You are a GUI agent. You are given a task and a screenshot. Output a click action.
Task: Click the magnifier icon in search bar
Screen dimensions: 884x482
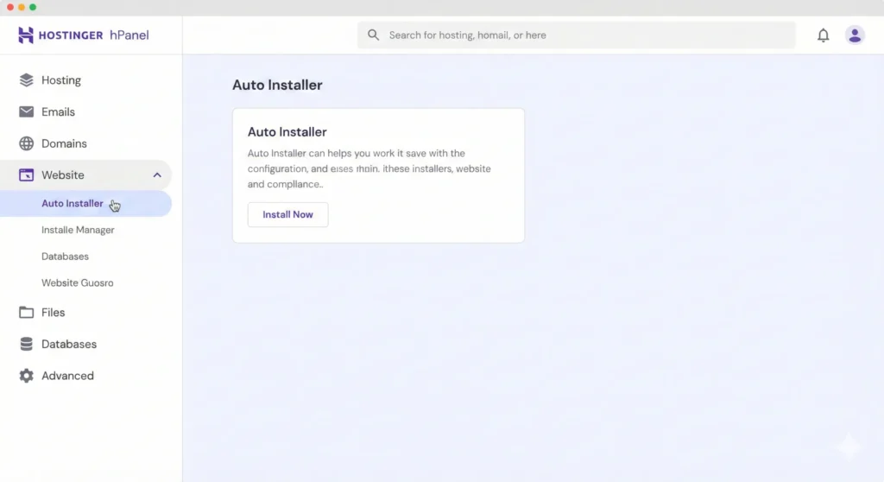pyautogui.click(x=374, y=35)
